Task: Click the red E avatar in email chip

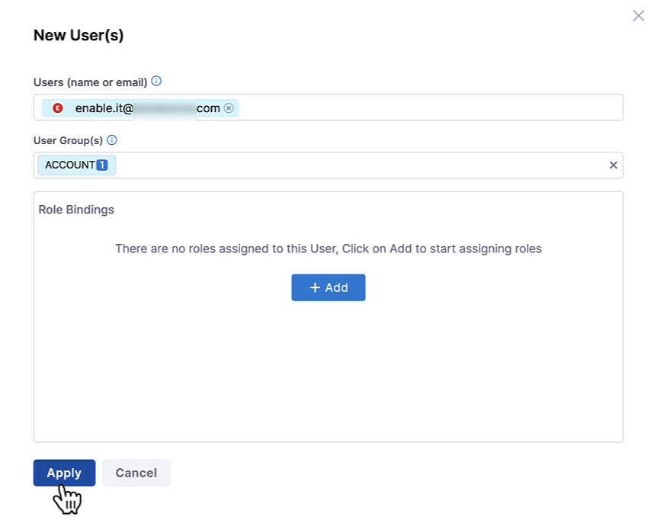Action: [57, 108]
